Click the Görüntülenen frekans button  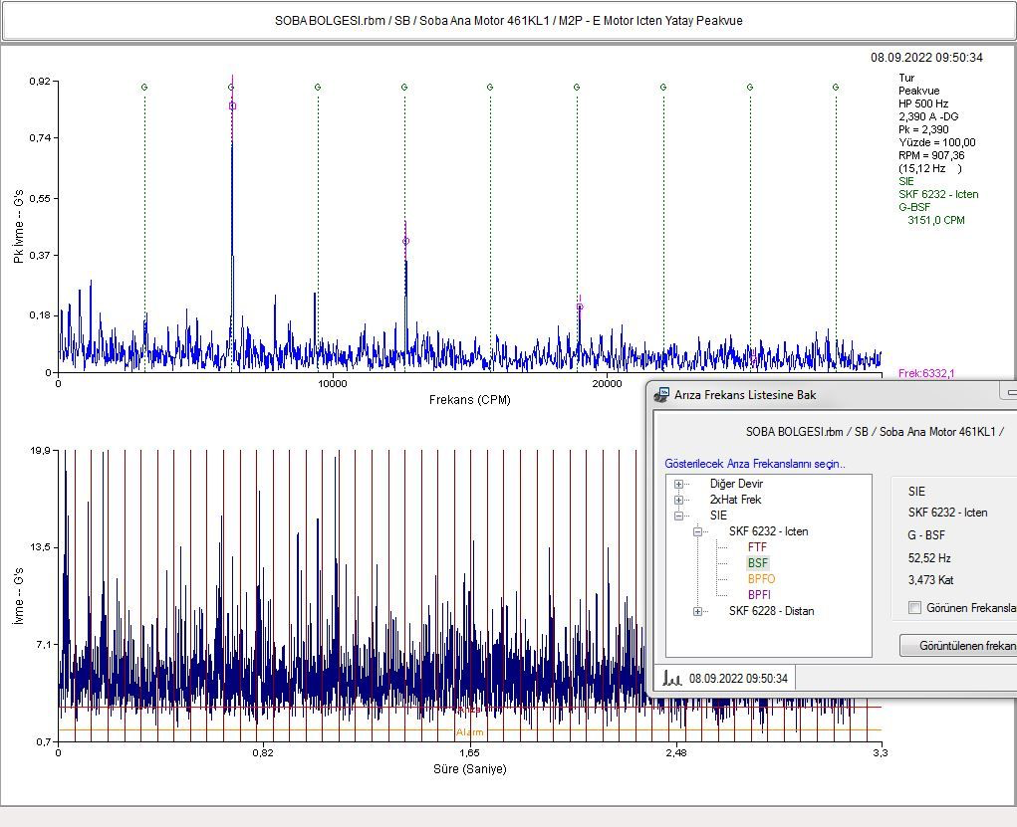tap(958, 646)
